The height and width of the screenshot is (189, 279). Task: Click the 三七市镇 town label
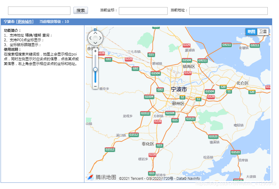134,52
